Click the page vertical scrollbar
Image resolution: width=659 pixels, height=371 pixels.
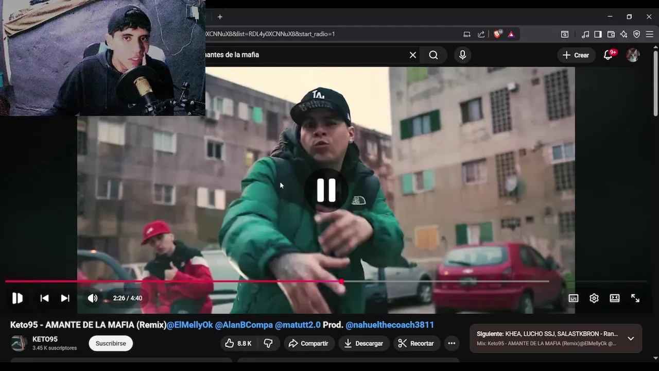point(655,82)
